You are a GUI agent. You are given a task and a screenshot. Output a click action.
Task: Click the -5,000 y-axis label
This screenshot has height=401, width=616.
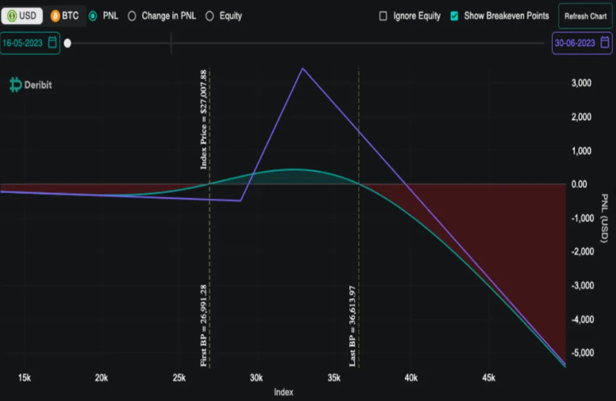(x=583, y=352)
